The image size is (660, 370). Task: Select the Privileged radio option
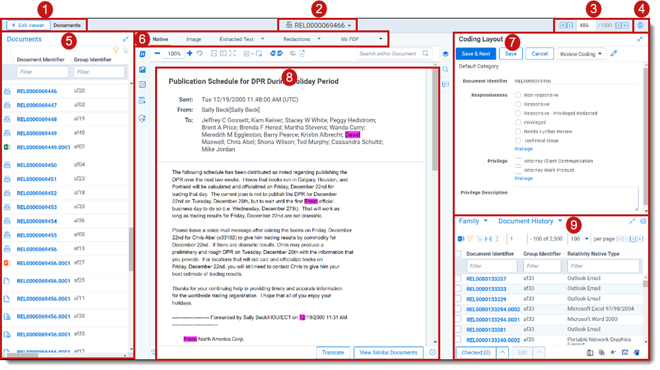(x=518, y=123)
